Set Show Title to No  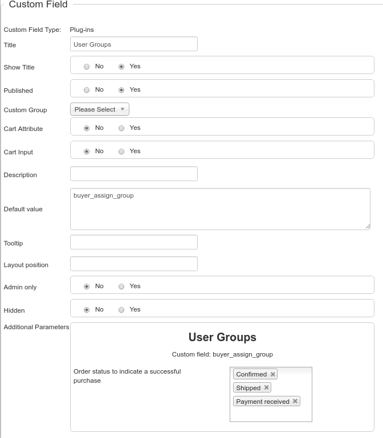pos(87,67)
